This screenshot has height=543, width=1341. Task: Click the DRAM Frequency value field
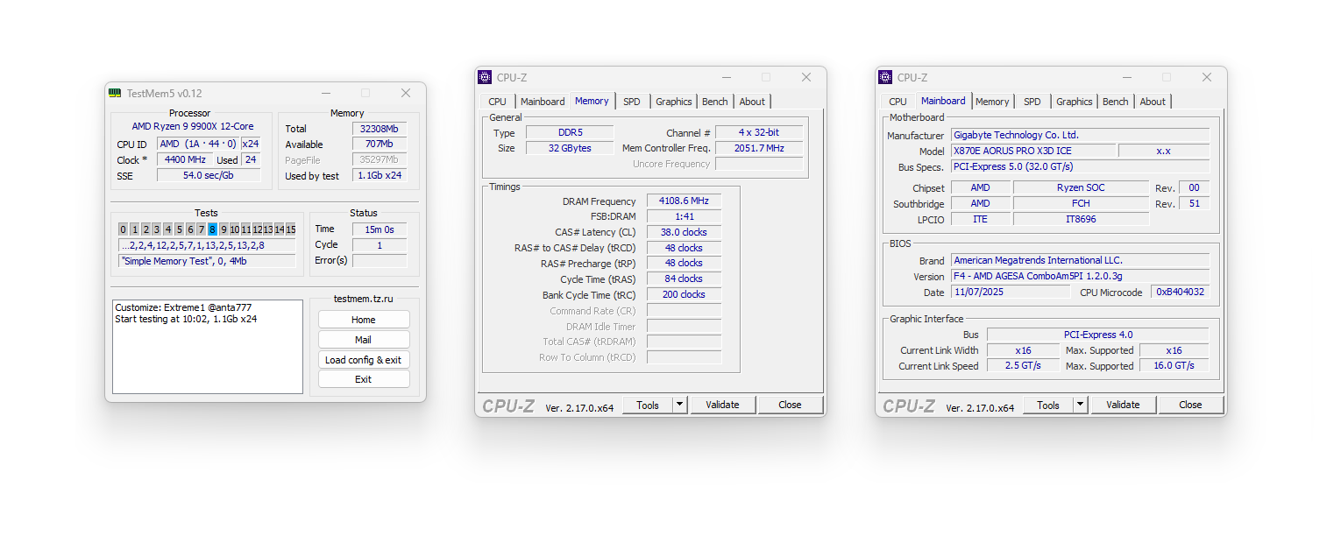click(684, 201)
